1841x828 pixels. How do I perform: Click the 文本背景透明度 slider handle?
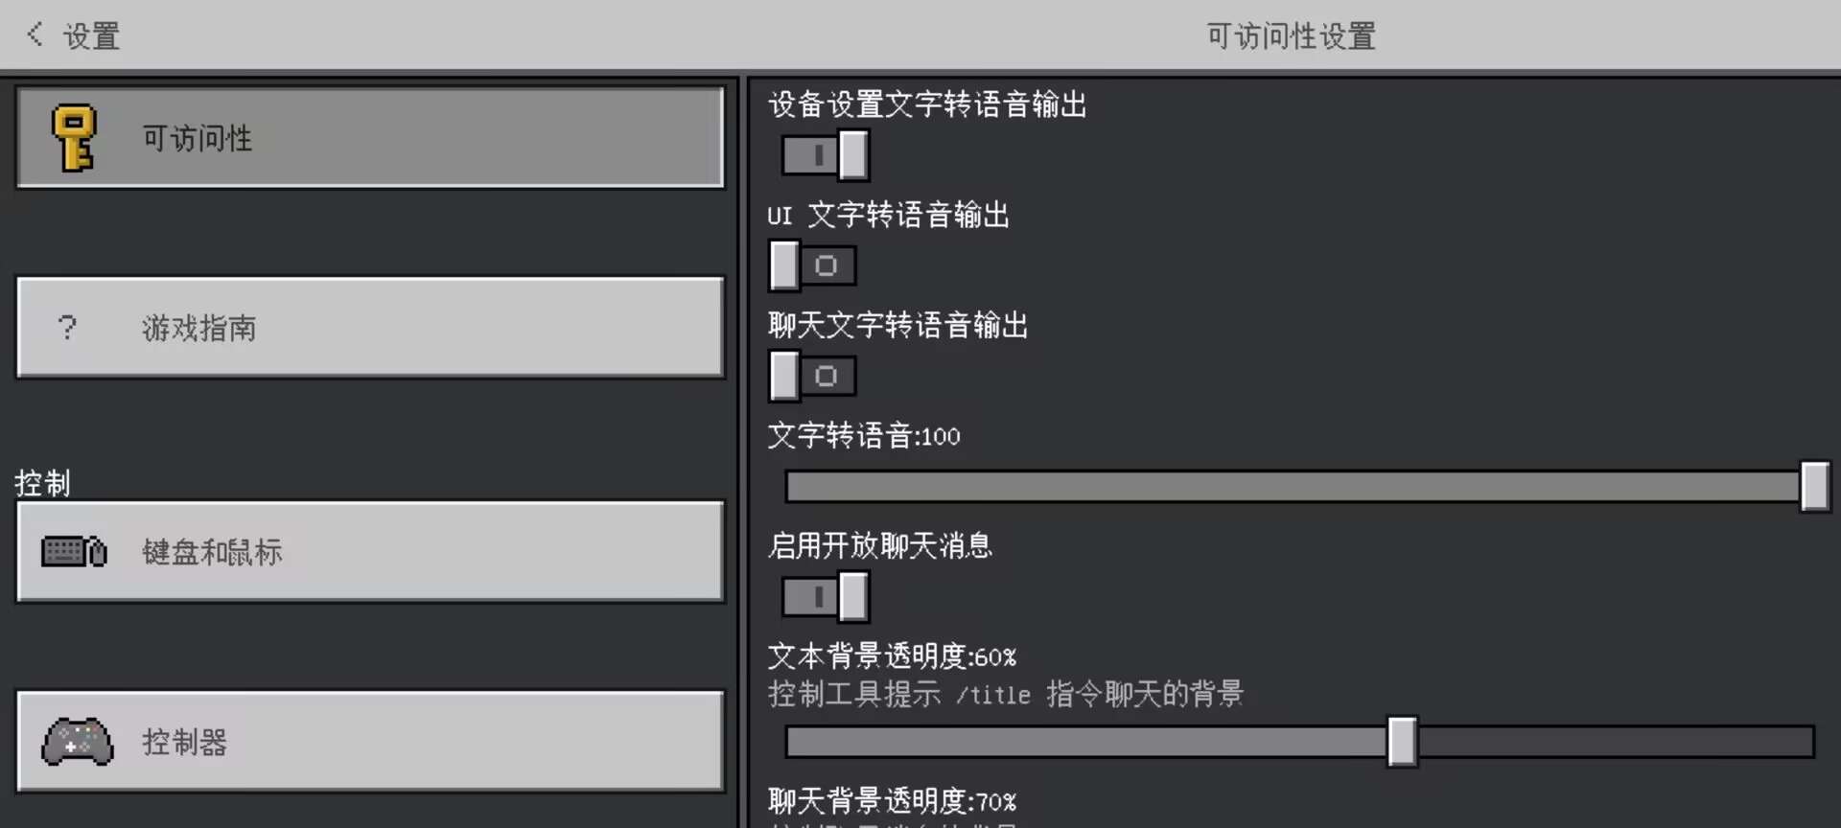[x=1402, y=742]
